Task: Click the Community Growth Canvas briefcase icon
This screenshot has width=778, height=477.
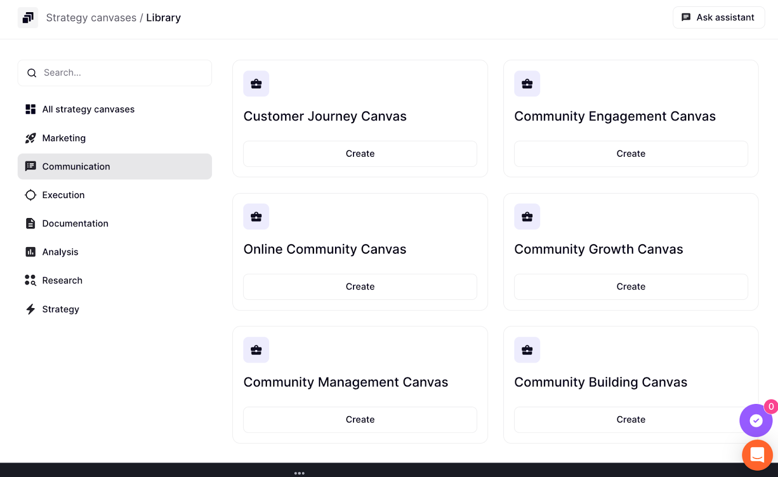Action: click(x=527, y=217)
